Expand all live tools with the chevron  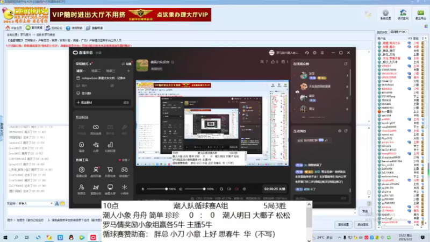[126, 160]
